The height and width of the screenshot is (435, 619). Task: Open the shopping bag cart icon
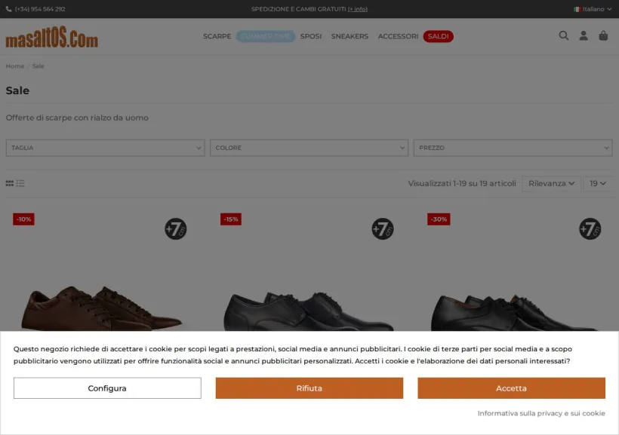pos(603,36)
